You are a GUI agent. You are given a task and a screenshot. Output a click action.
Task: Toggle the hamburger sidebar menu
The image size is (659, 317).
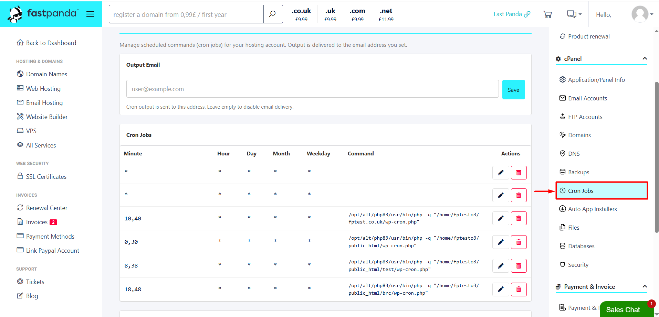pos(90,14)
